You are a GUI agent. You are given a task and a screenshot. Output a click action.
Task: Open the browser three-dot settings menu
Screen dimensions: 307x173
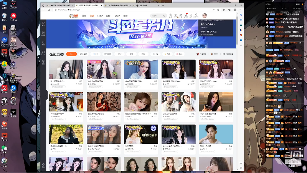pyautogui.click(x=241, y=10)
